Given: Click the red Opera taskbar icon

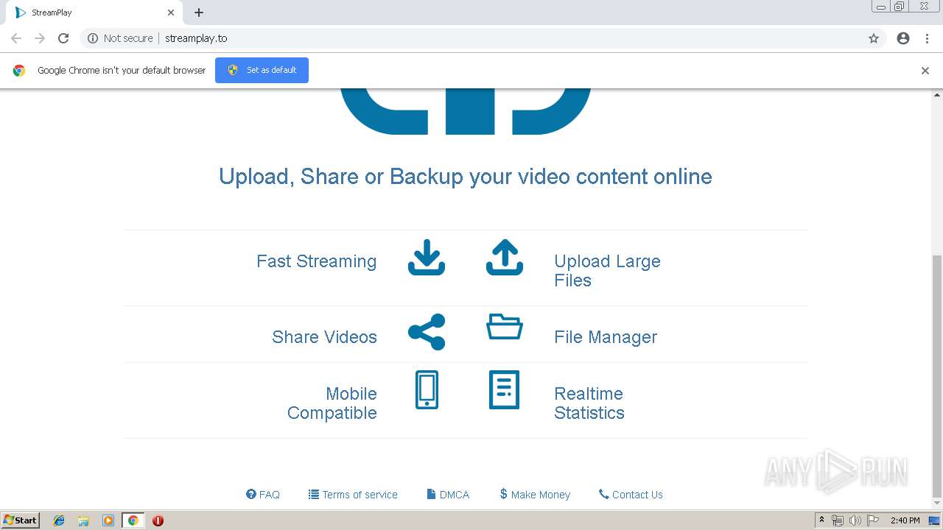Looking at the screenshot, I should [x=158, y=520].
